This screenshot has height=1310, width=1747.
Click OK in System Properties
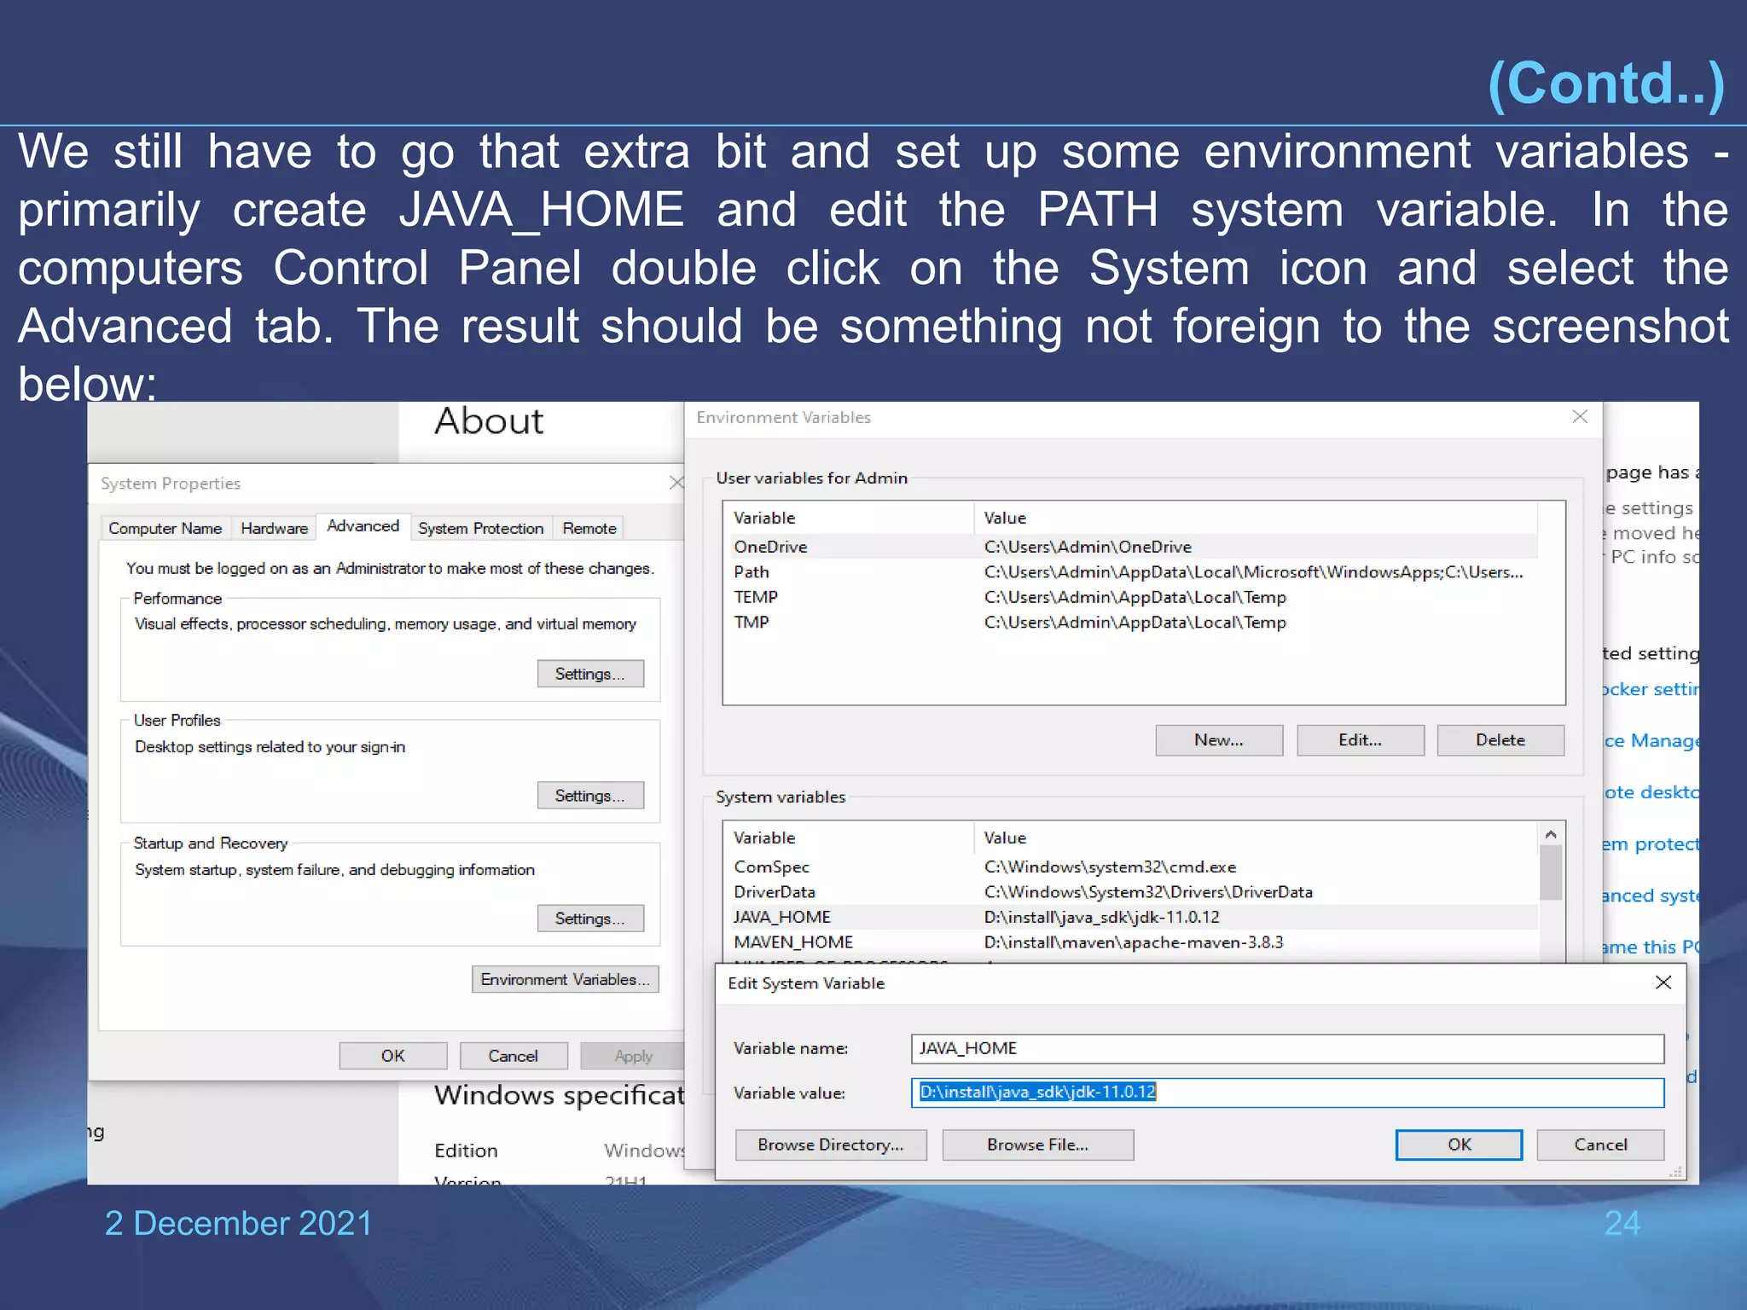coord(393,1056)
